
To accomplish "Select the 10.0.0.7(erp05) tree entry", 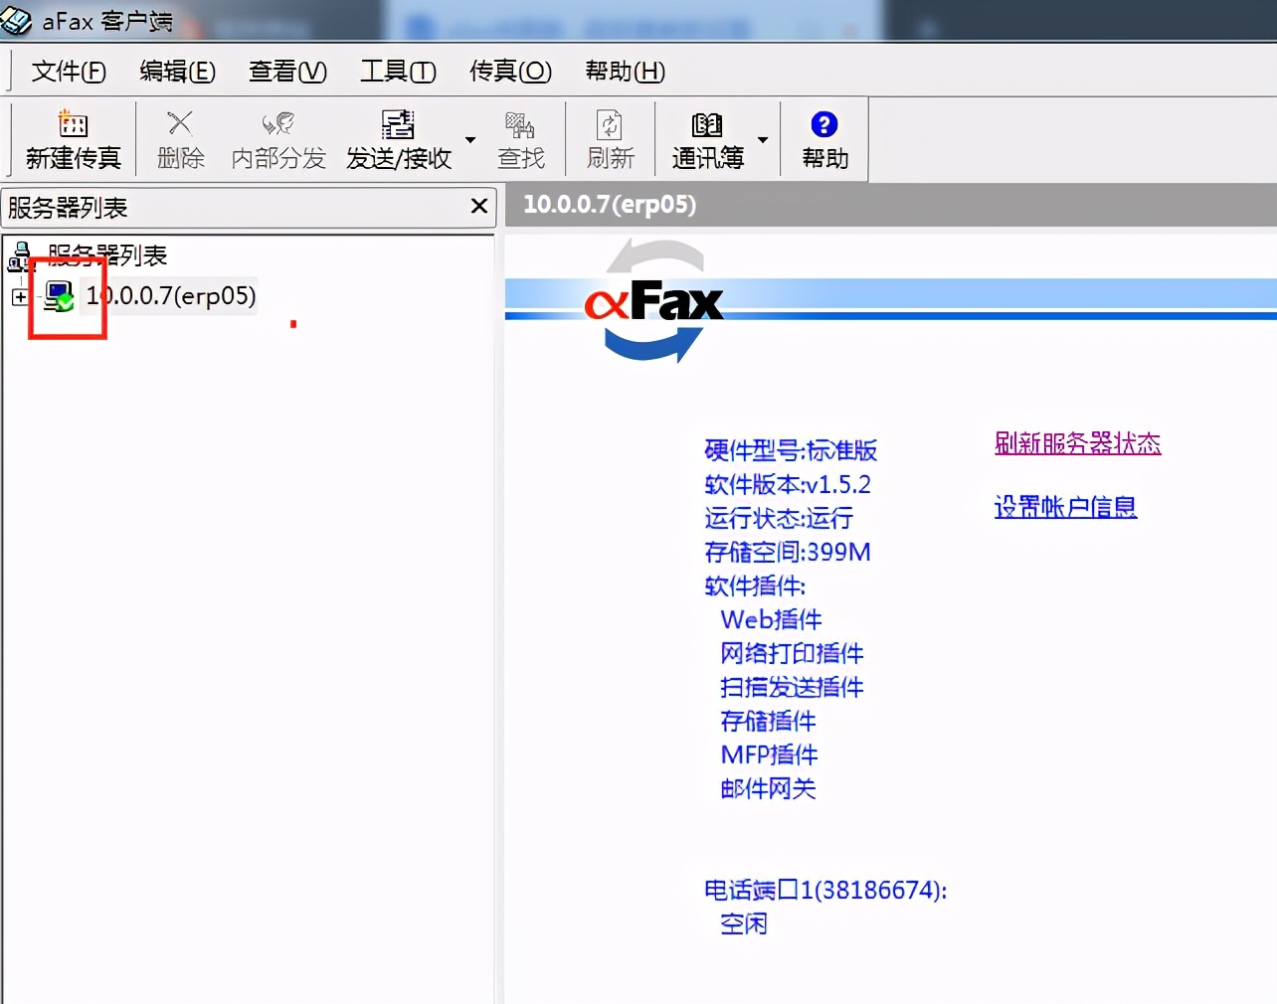I will click(x=171, y=295).
